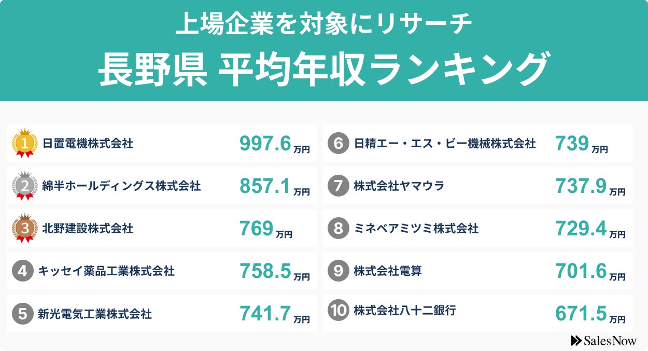Screen dimensions: 648x351
Task: Click the 769 万円 salary figure
Action: 265,229
